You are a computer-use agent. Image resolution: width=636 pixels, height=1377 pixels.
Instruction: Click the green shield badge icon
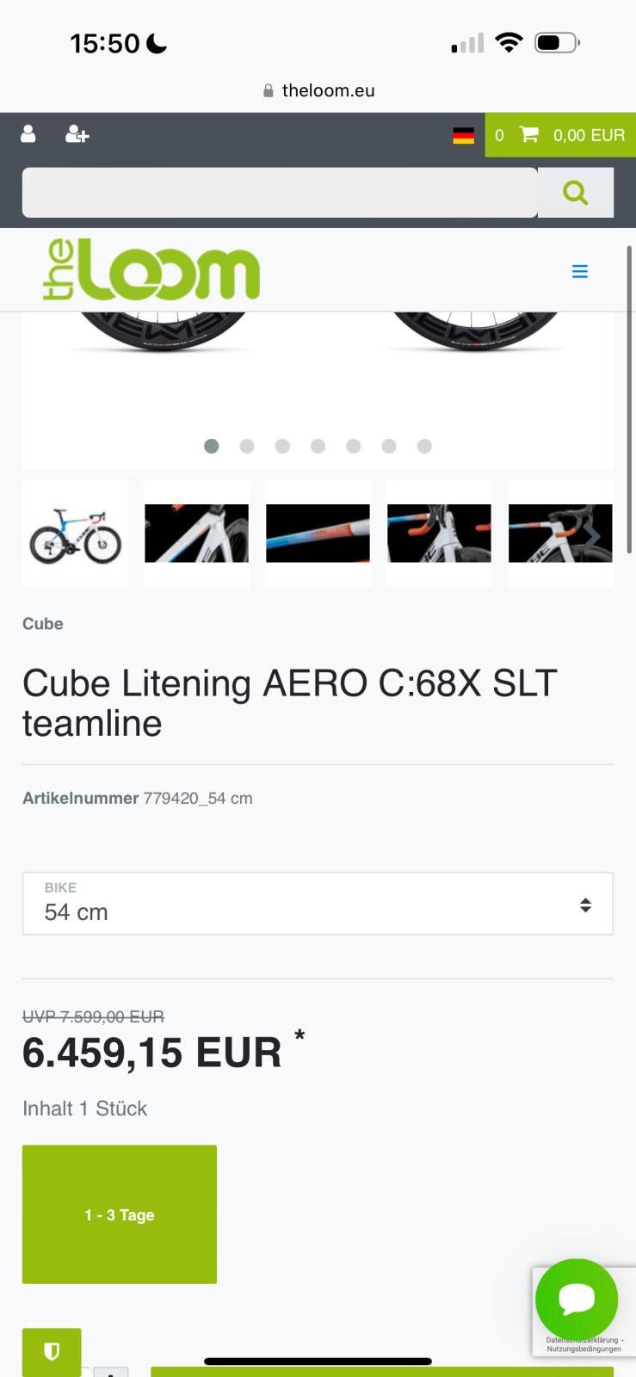pos(52,1351)
